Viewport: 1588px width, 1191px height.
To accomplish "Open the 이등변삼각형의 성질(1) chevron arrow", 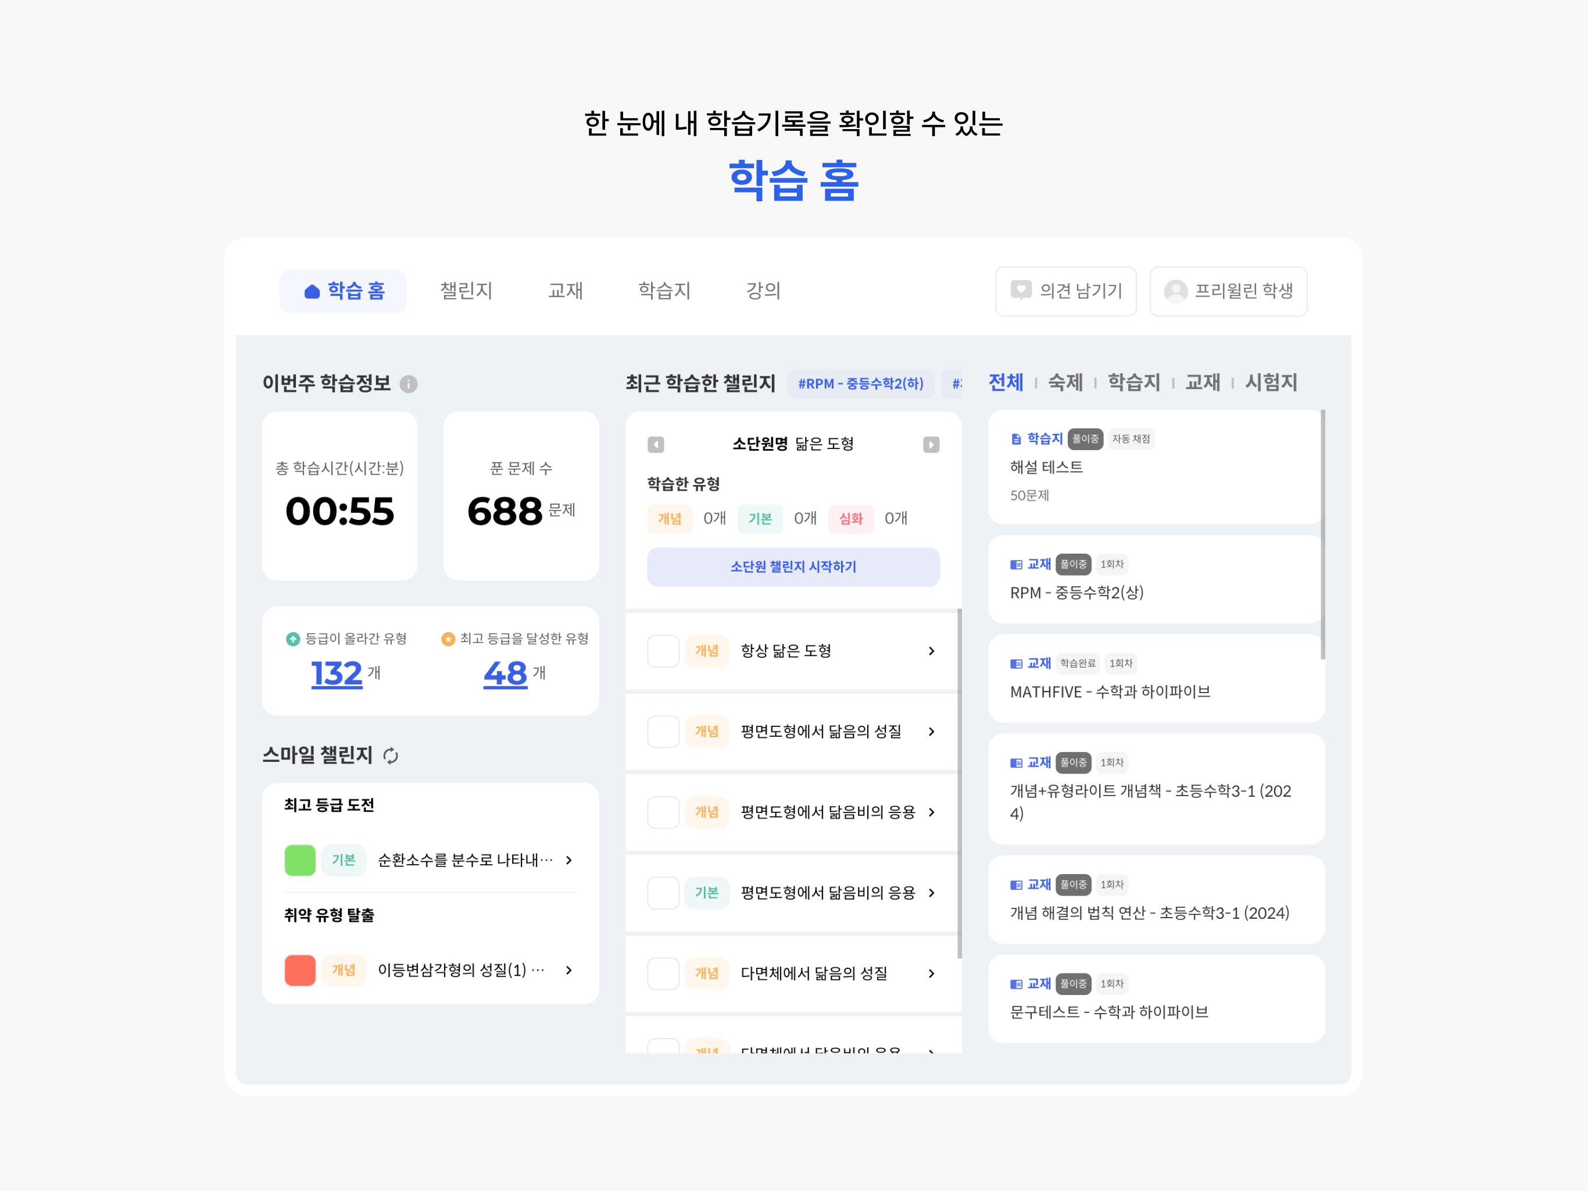I will tap(568, 971).
